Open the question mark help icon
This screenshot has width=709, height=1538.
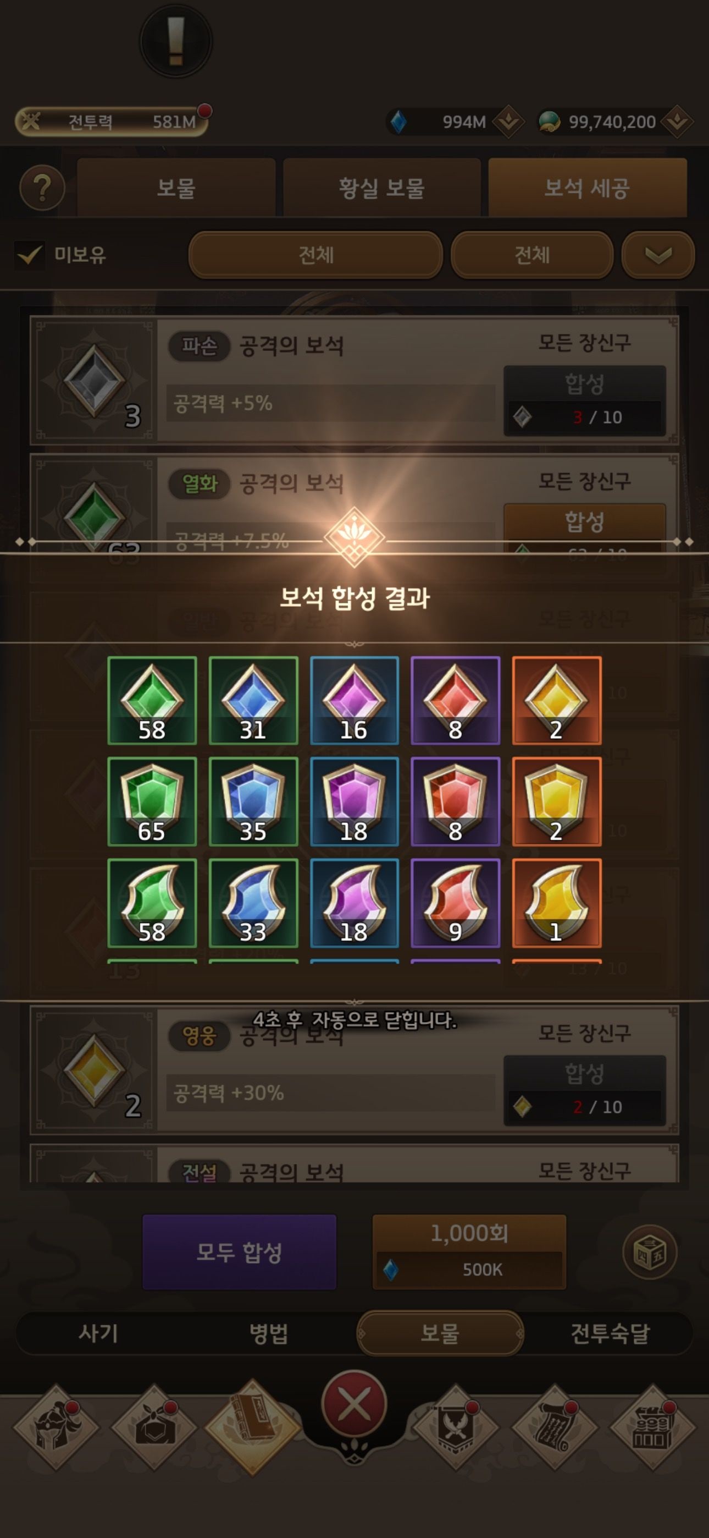click(42, 188)
